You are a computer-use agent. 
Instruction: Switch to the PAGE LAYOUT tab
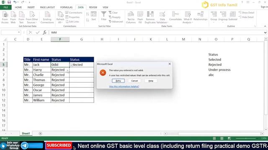point(47,7)
